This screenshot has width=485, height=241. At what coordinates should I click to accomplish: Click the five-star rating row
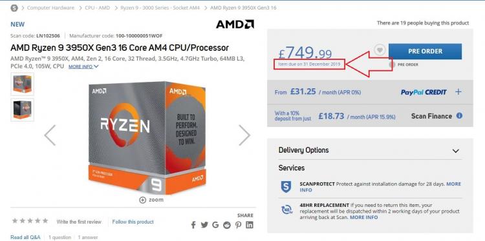click(x=30, y=221)
